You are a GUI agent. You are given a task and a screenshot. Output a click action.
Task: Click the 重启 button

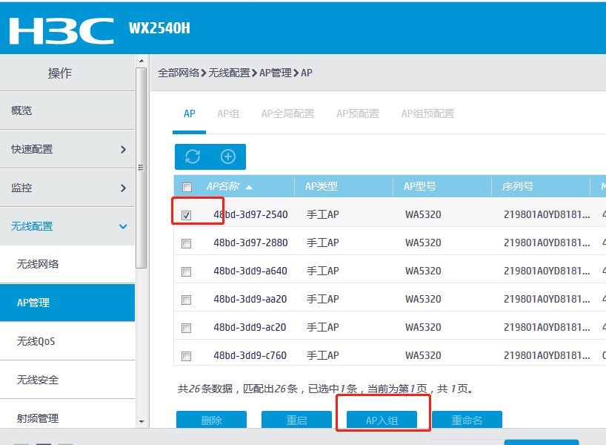pos(296,420)
